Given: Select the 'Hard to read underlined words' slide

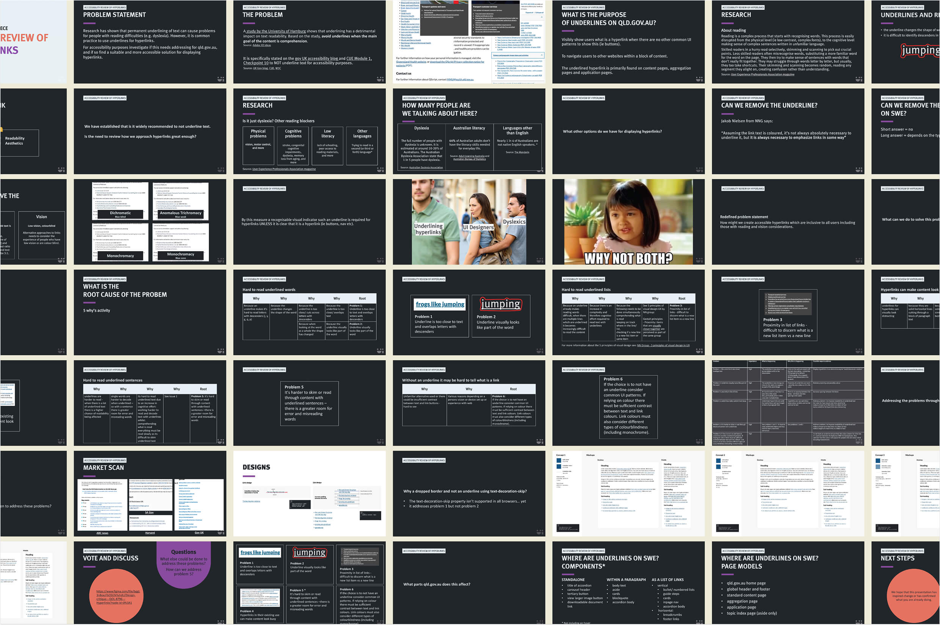Looking at the screenshot, I should [x=309, y=312].
